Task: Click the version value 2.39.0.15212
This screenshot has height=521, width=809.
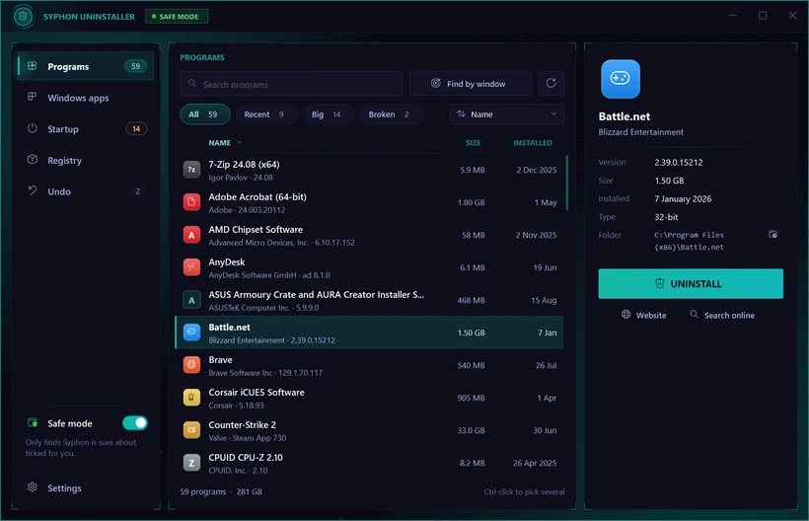Action: point(679,163)
